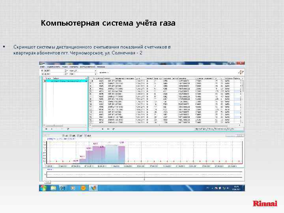Open Windows Explorer from the taskbar

tap(53, 188)
